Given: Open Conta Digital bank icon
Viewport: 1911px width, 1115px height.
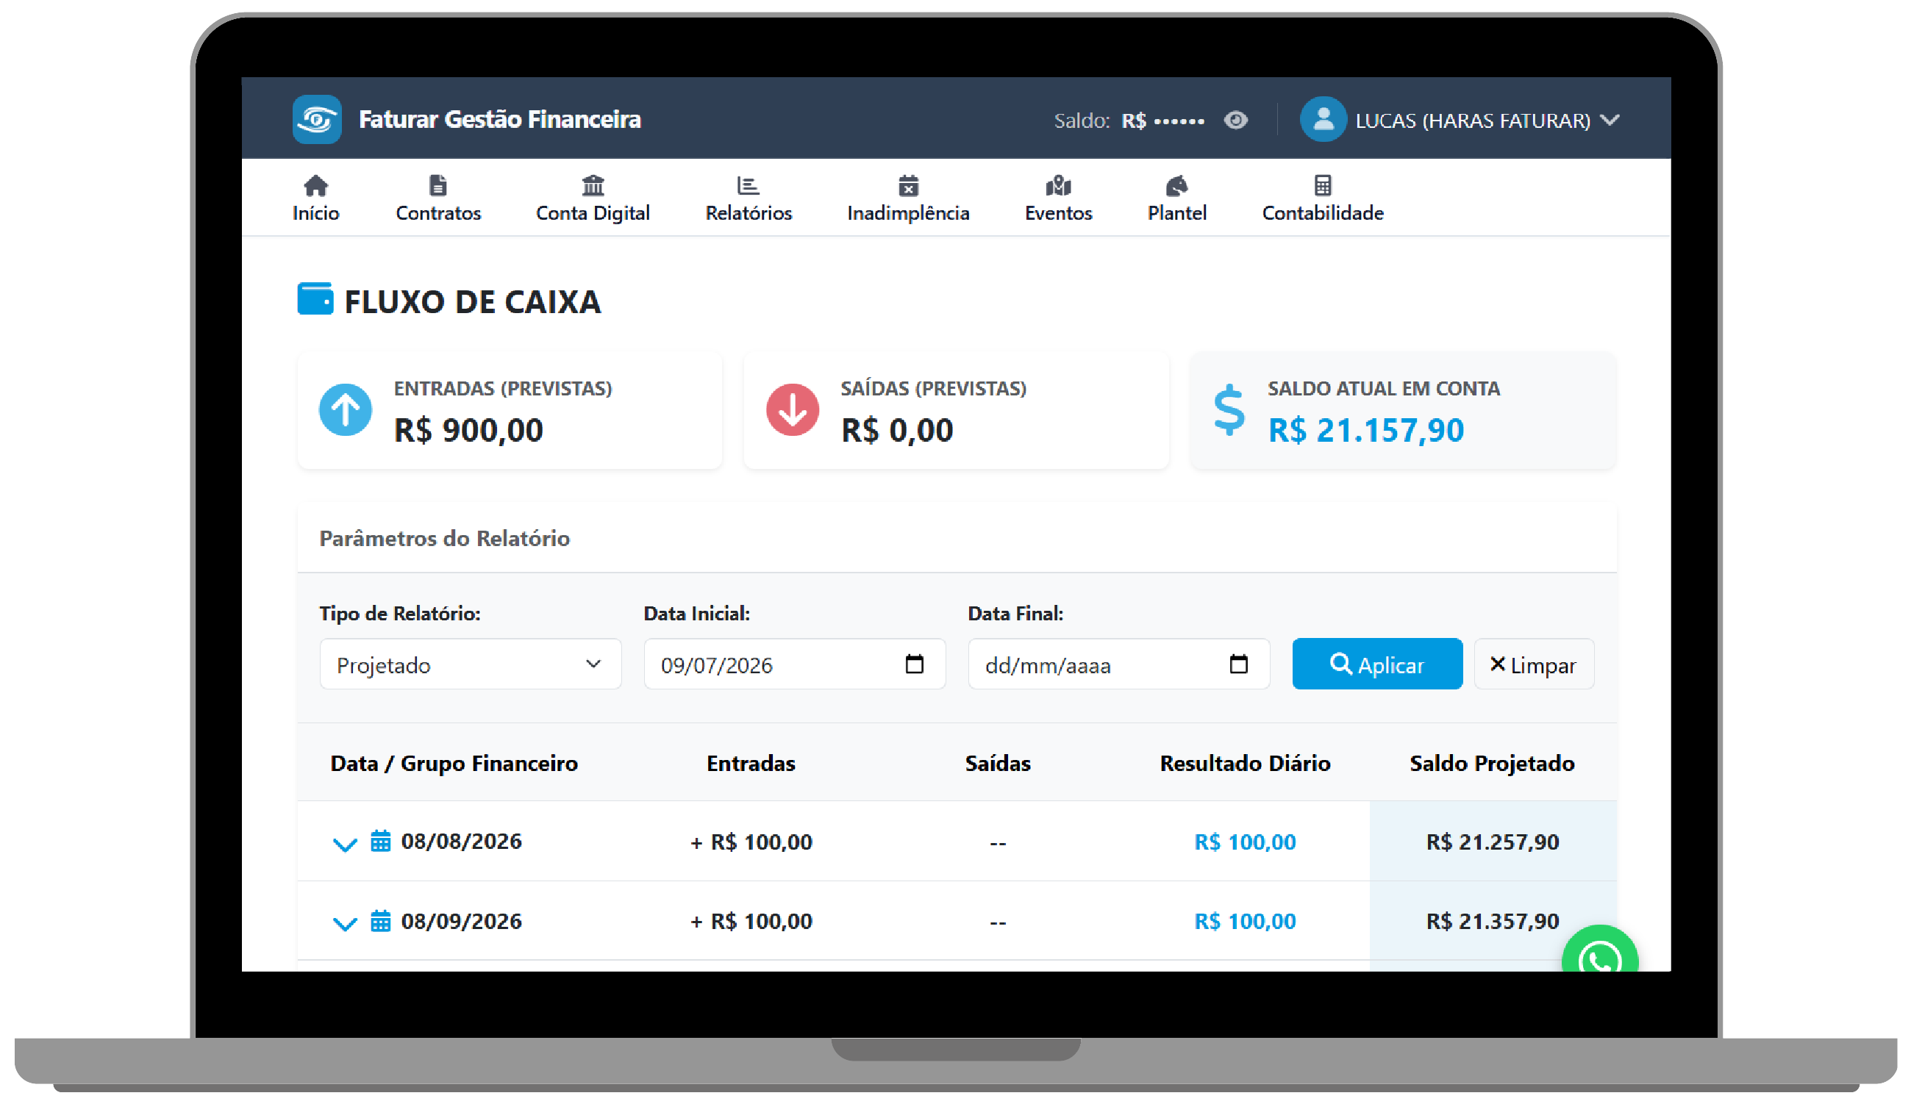Looking at the screenshot, I should (593, 186).
